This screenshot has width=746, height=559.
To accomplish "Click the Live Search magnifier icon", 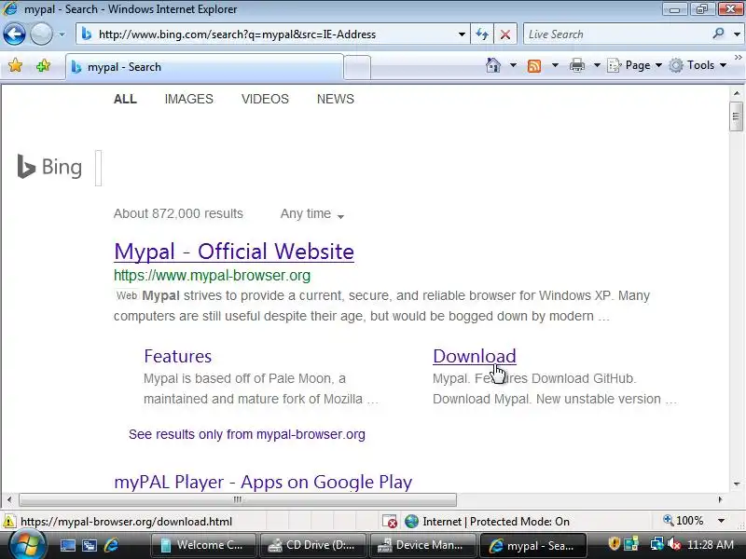I will tap(718, 34).
